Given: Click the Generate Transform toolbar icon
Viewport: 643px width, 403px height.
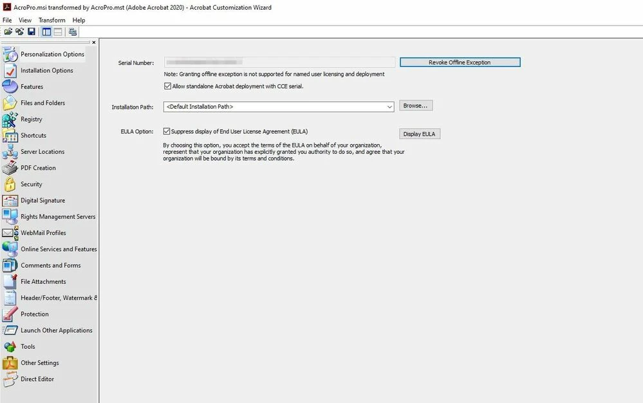Looking at the screenshot, I should click(73, 32).
